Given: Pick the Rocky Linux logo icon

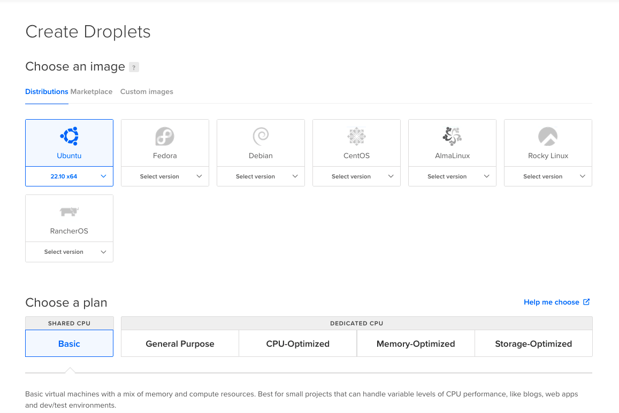Looking at the screenshot, I should pyautogui.click(x=548, y=136).
